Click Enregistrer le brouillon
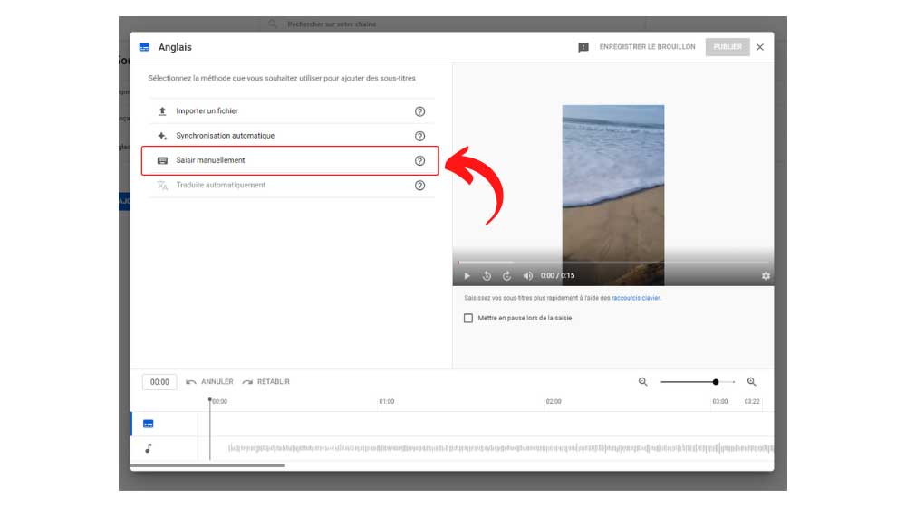 647,47
